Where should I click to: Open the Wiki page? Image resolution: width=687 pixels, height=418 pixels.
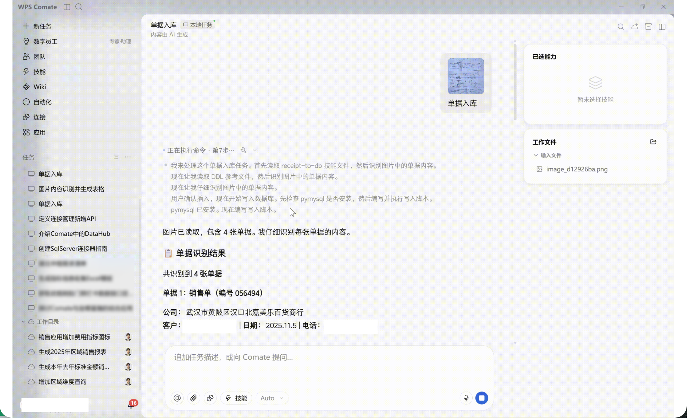tap(34, 87)
